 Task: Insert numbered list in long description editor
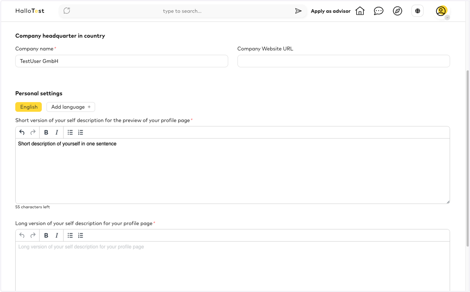click(81, 235)
